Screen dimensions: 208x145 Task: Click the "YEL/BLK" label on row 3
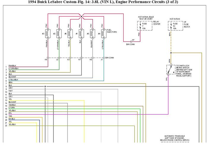(x=12, y=71)
